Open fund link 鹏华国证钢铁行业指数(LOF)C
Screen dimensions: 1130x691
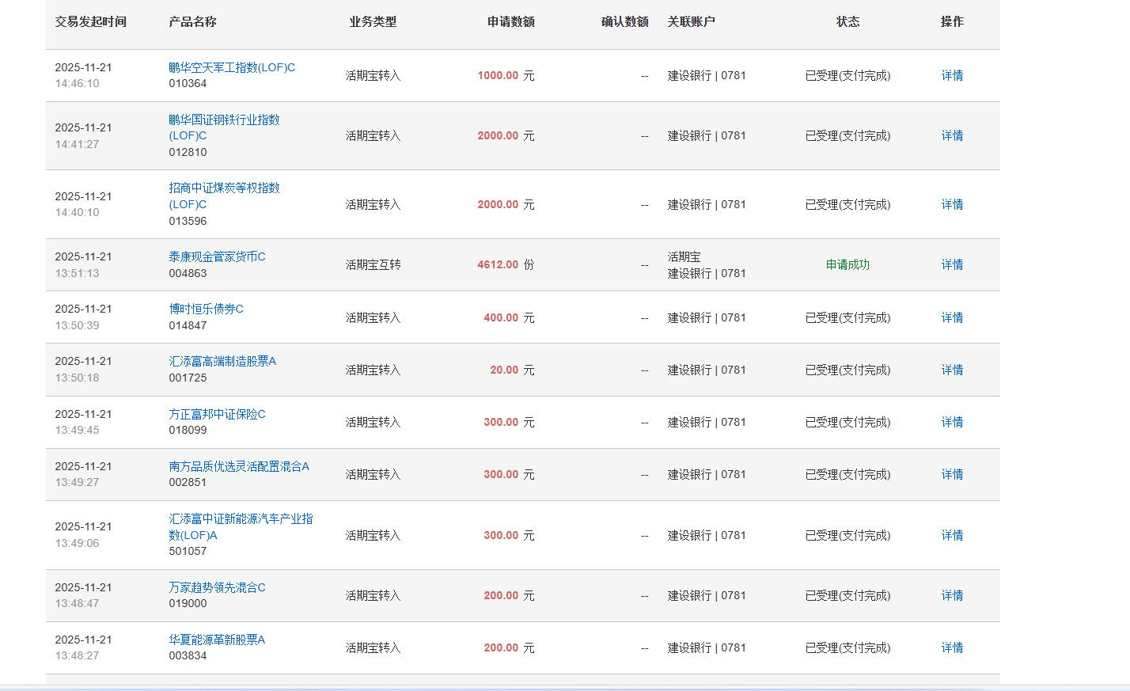[x=224, y=127]
